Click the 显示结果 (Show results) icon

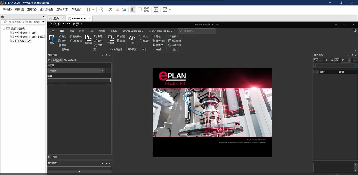pyautogui.click(x=170, y=41)
